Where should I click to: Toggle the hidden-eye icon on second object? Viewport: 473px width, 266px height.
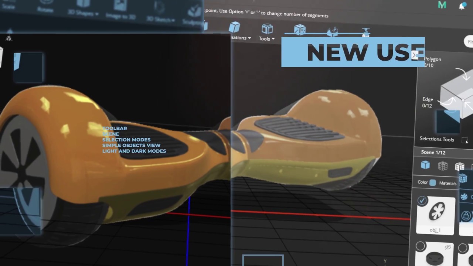click(448, 248)
